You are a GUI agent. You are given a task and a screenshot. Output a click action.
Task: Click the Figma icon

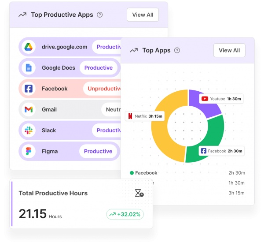(x=29, y=151)
